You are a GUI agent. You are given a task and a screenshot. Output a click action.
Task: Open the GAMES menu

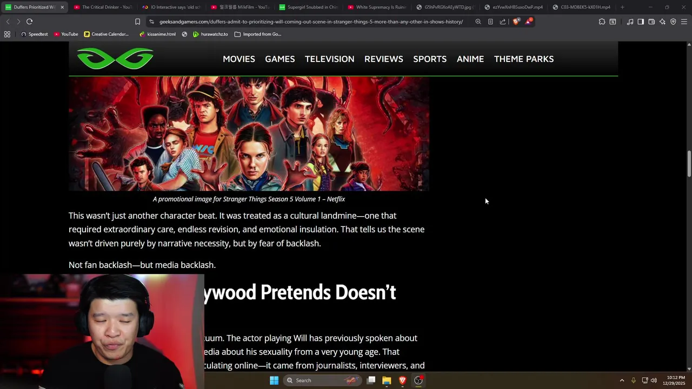[x=280, y=59]
